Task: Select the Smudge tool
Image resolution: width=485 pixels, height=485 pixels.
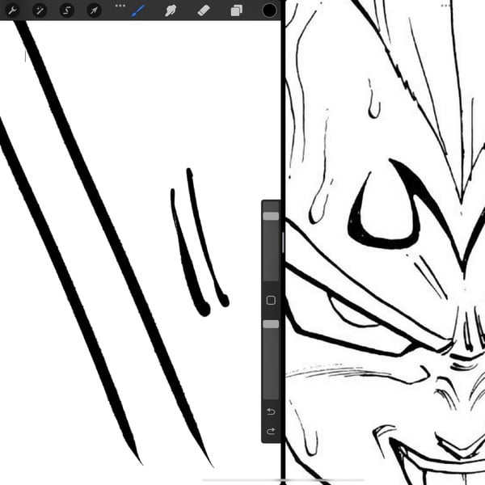Action: 171,11
